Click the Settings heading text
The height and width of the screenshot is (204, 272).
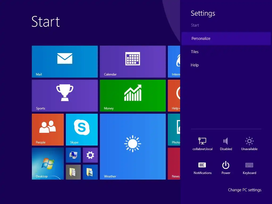click(203, 13)
